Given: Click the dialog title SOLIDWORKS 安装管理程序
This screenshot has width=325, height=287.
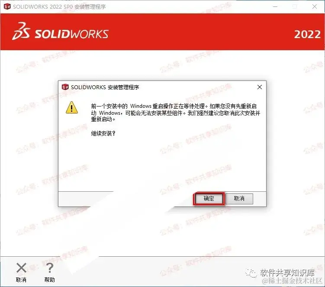Looking at the screenshot, I should 105,87.
